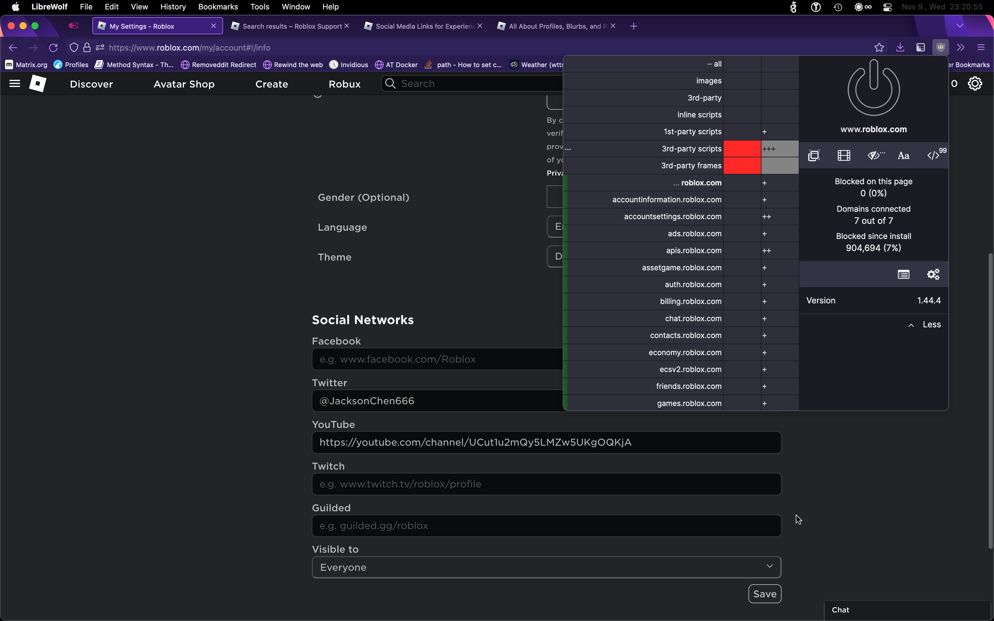Click the Twitch URL input field

[x=546, y=484]
